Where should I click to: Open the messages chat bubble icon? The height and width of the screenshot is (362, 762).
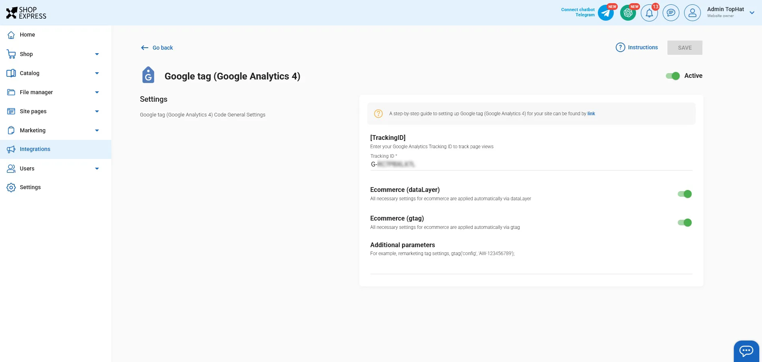tap(671, 13)
